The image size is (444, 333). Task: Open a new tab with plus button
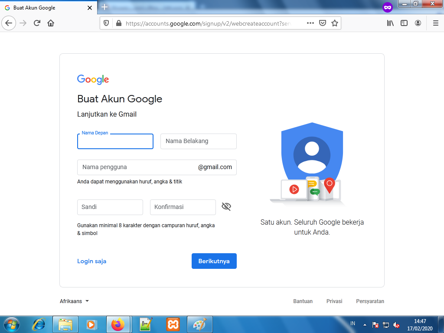coord(104,7)
